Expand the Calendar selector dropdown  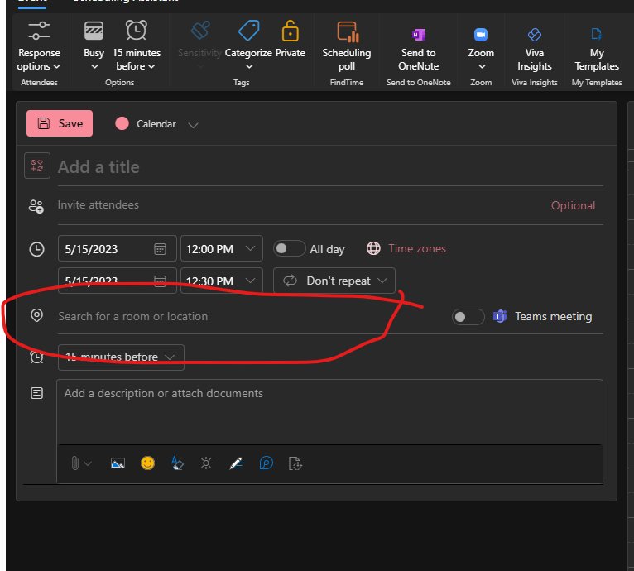[x=194, y=125]
